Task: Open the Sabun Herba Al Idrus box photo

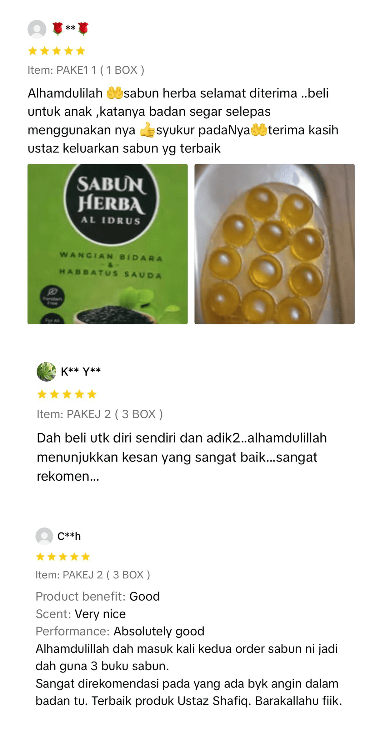Action: [x=107, y=244]
